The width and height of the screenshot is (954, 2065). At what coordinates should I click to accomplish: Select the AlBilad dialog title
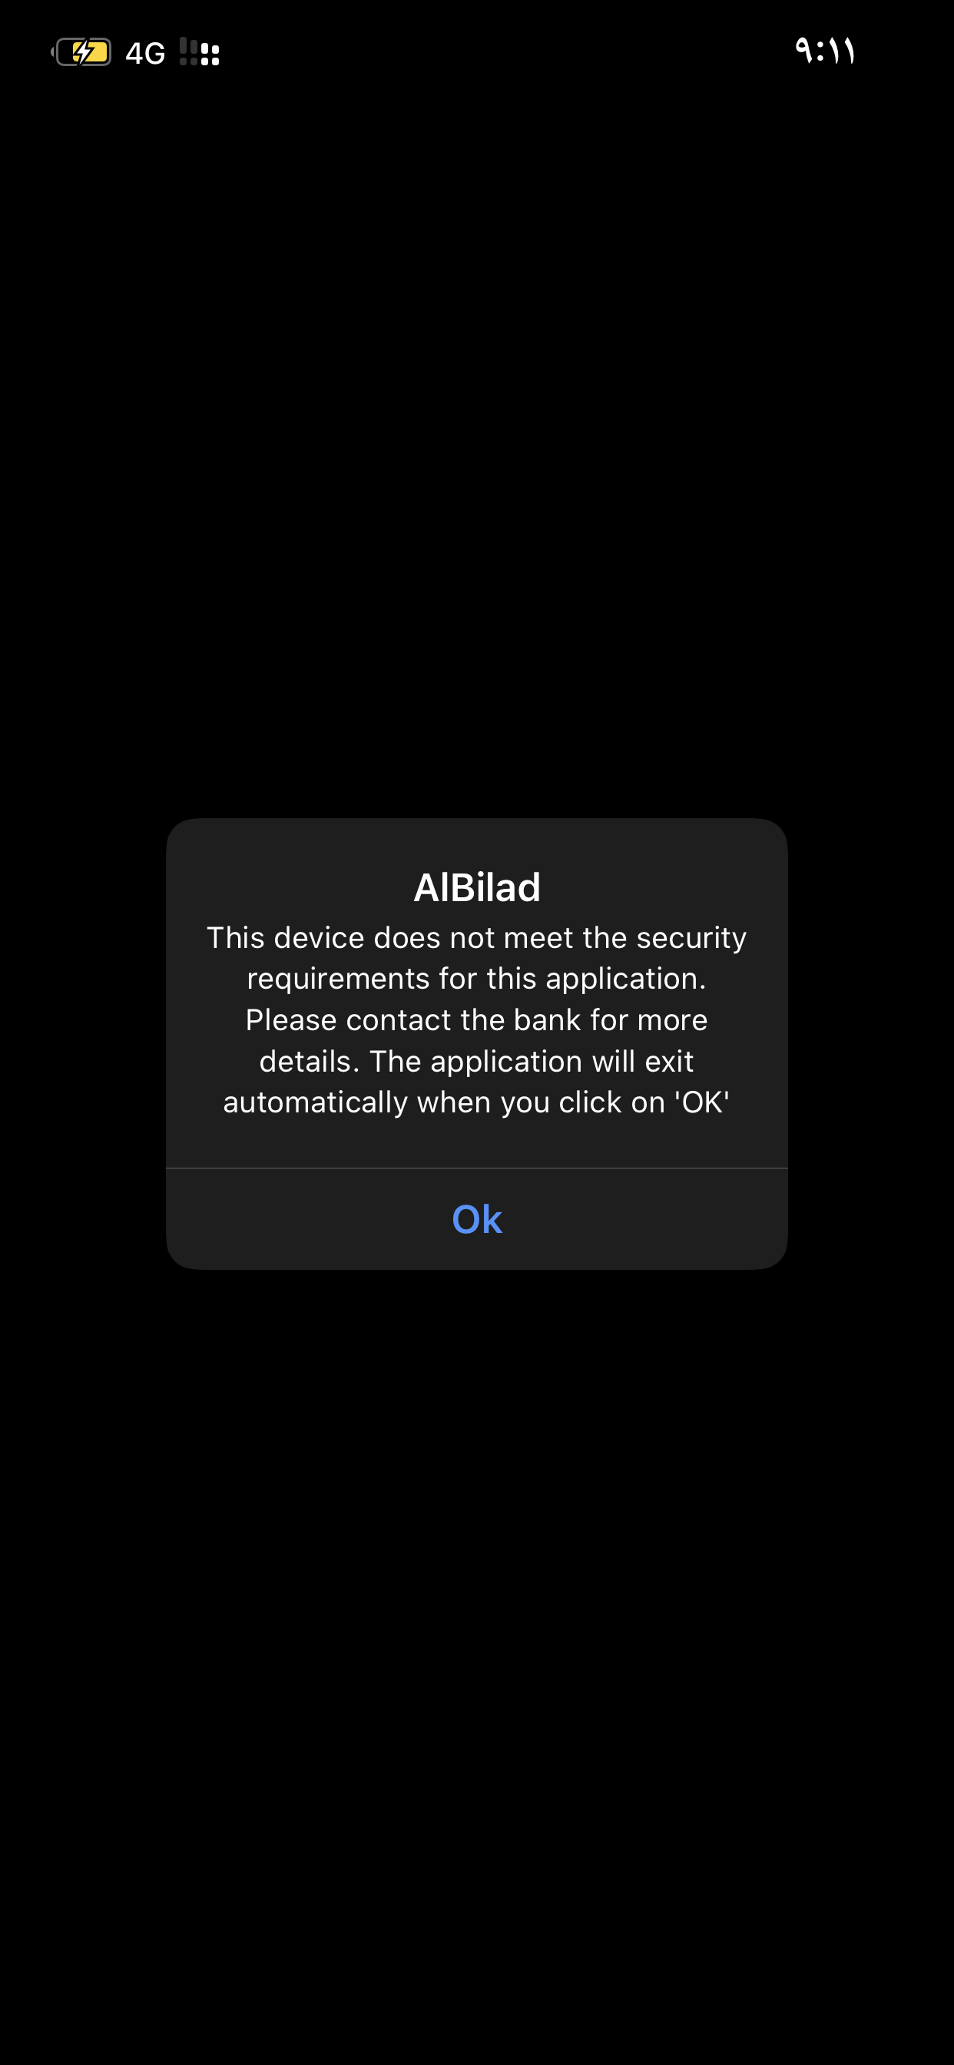[x=477, y=887]
